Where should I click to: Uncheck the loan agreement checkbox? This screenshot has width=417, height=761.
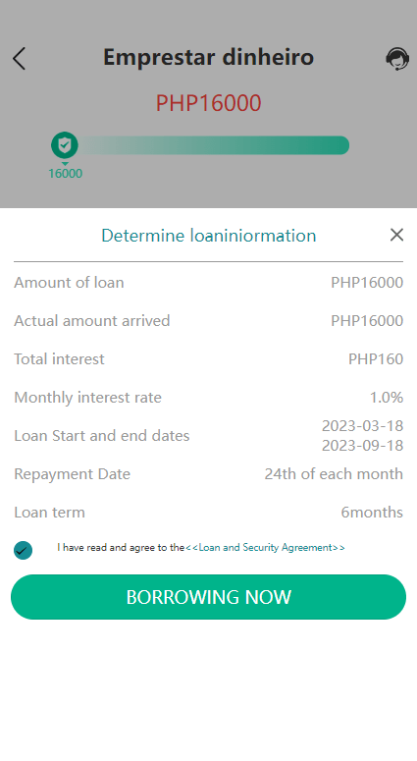[x=23, y=550]
